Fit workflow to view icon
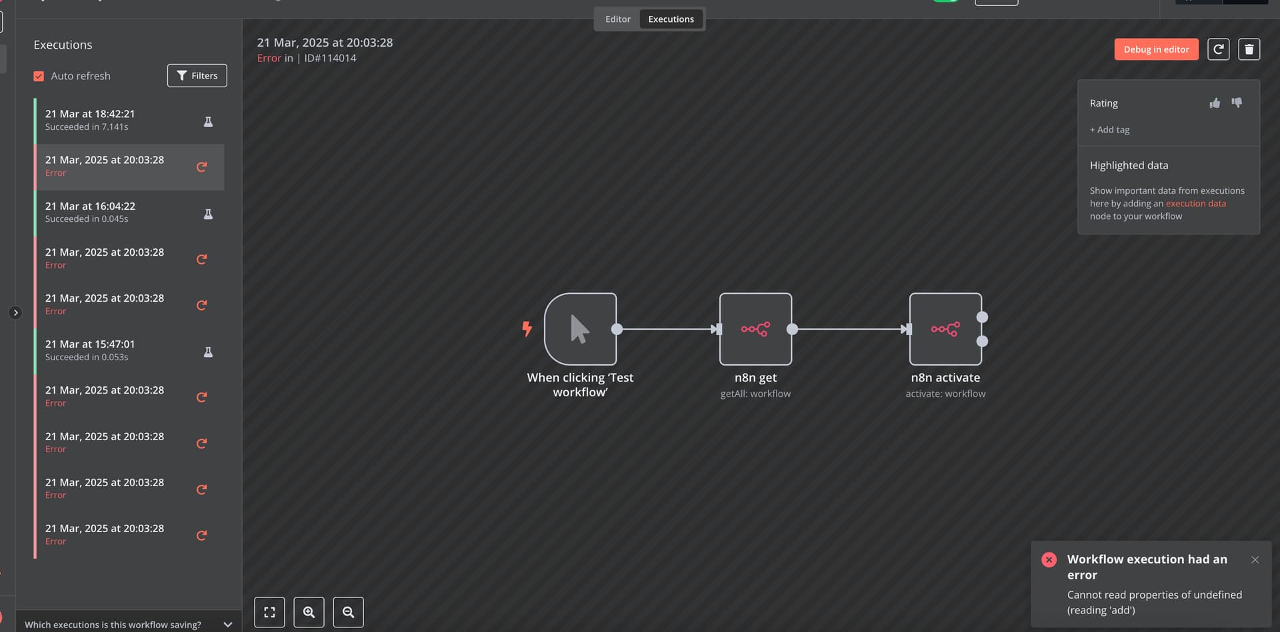Image resolution: width=1280 pixels, height=632 pixels. click(269, 612)
